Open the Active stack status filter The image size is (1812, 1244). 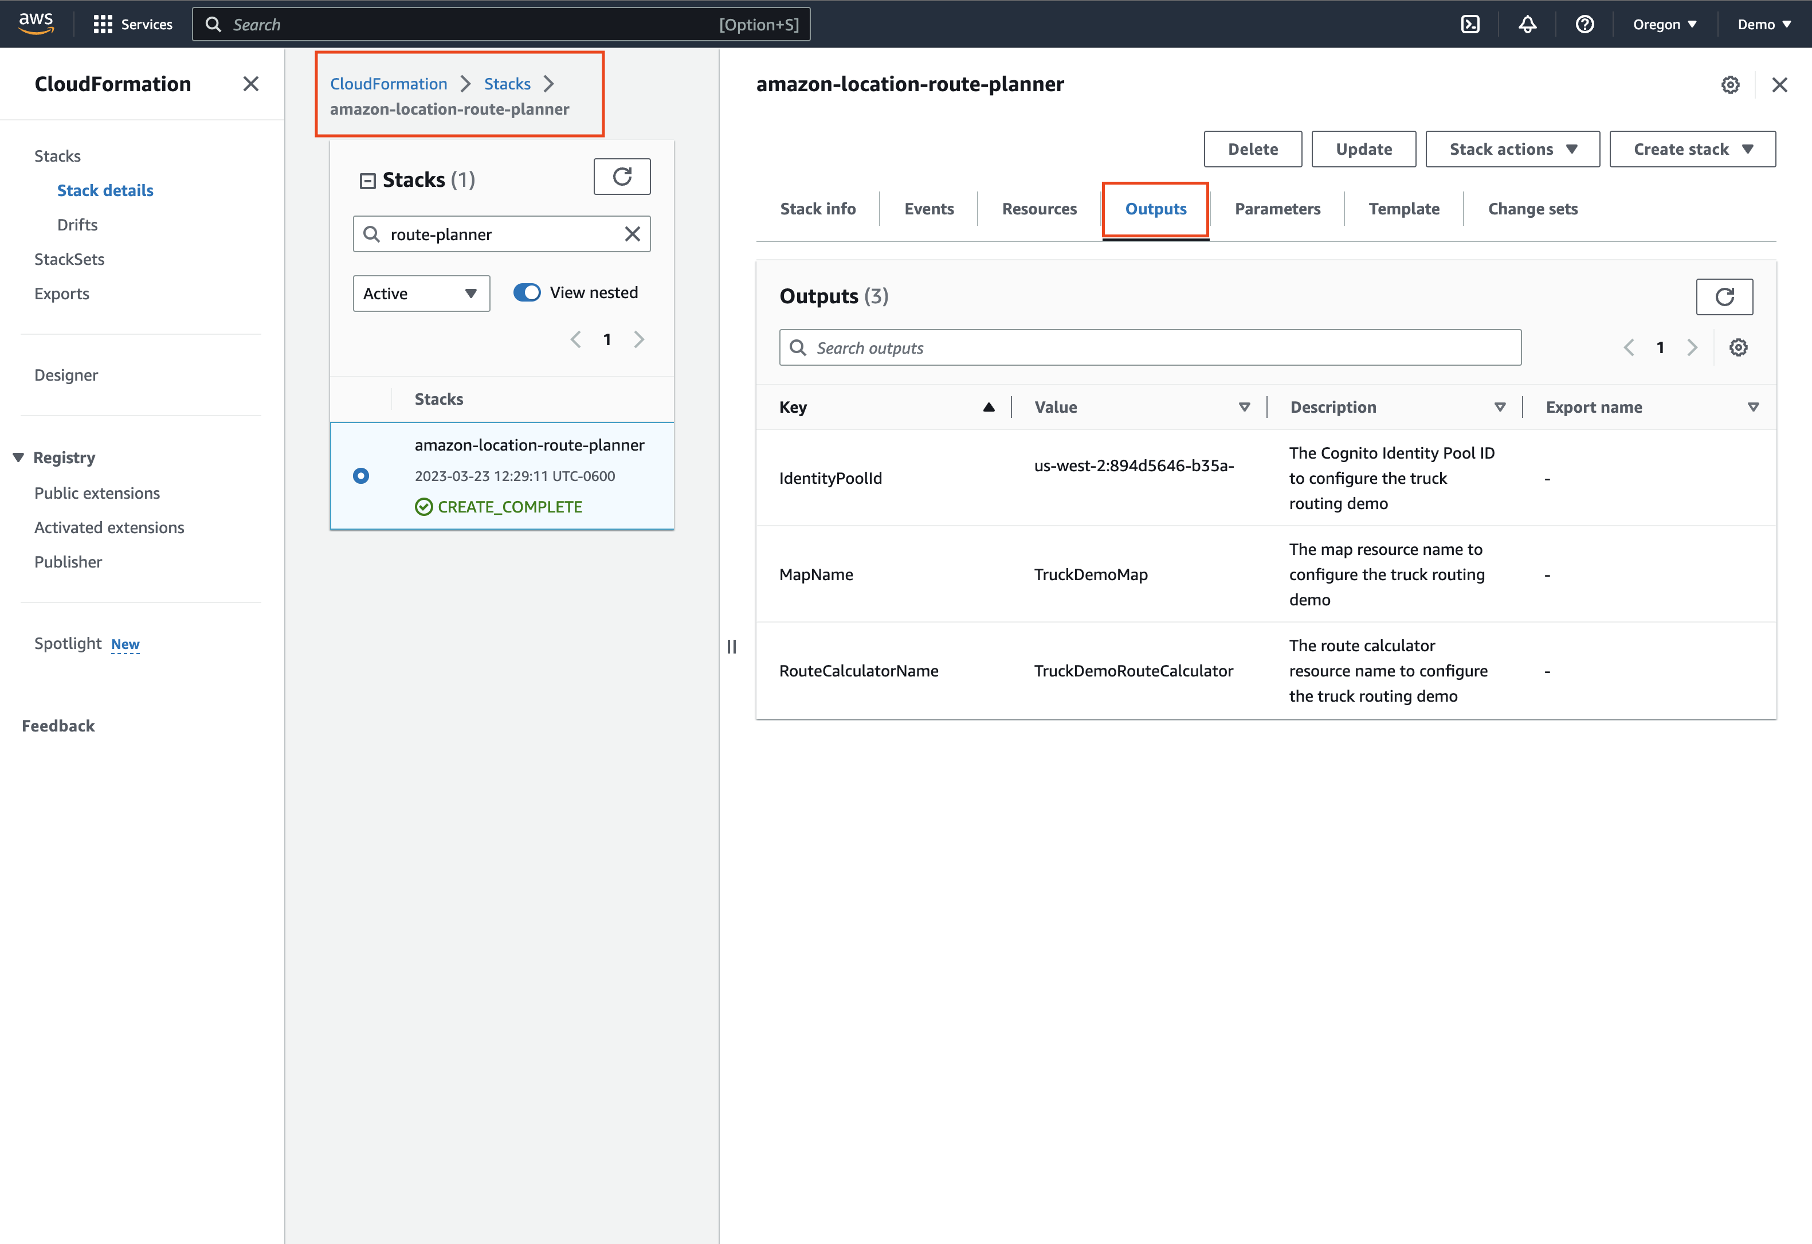coord(420,294)
